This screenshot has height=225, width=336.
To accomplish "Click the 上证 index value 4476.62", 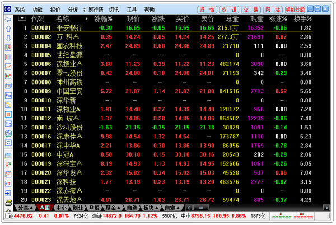I will click(x=24, y=216).
